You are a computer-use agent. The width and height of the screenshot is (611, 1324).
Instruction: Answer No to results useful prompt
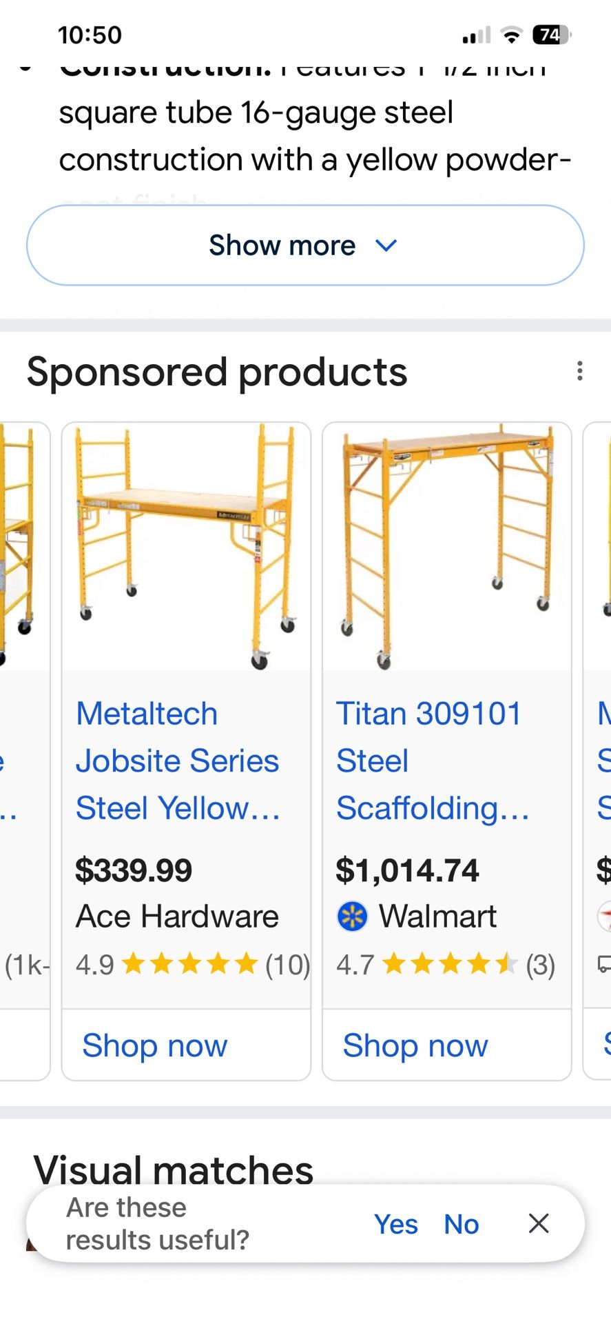pyautogui.click(x=461, y=1224)
